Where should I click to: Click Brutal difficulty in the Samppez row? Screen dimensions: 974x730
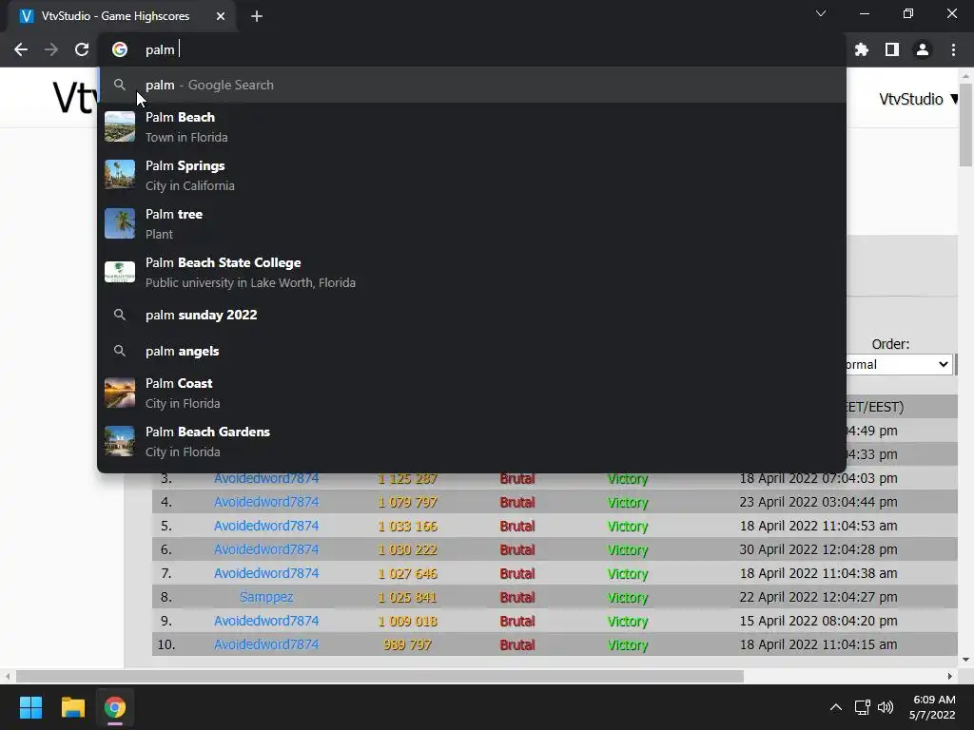click(x=517, y=597)
